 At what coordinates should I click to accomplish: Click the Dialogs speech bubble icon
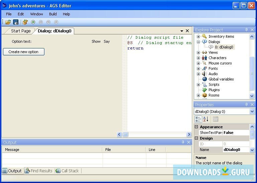(205, 42)
